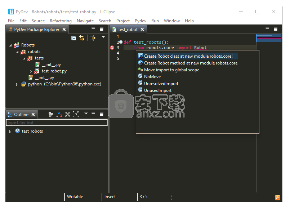Close the Outline view
The image size is (294, 209).
(33, 115)
